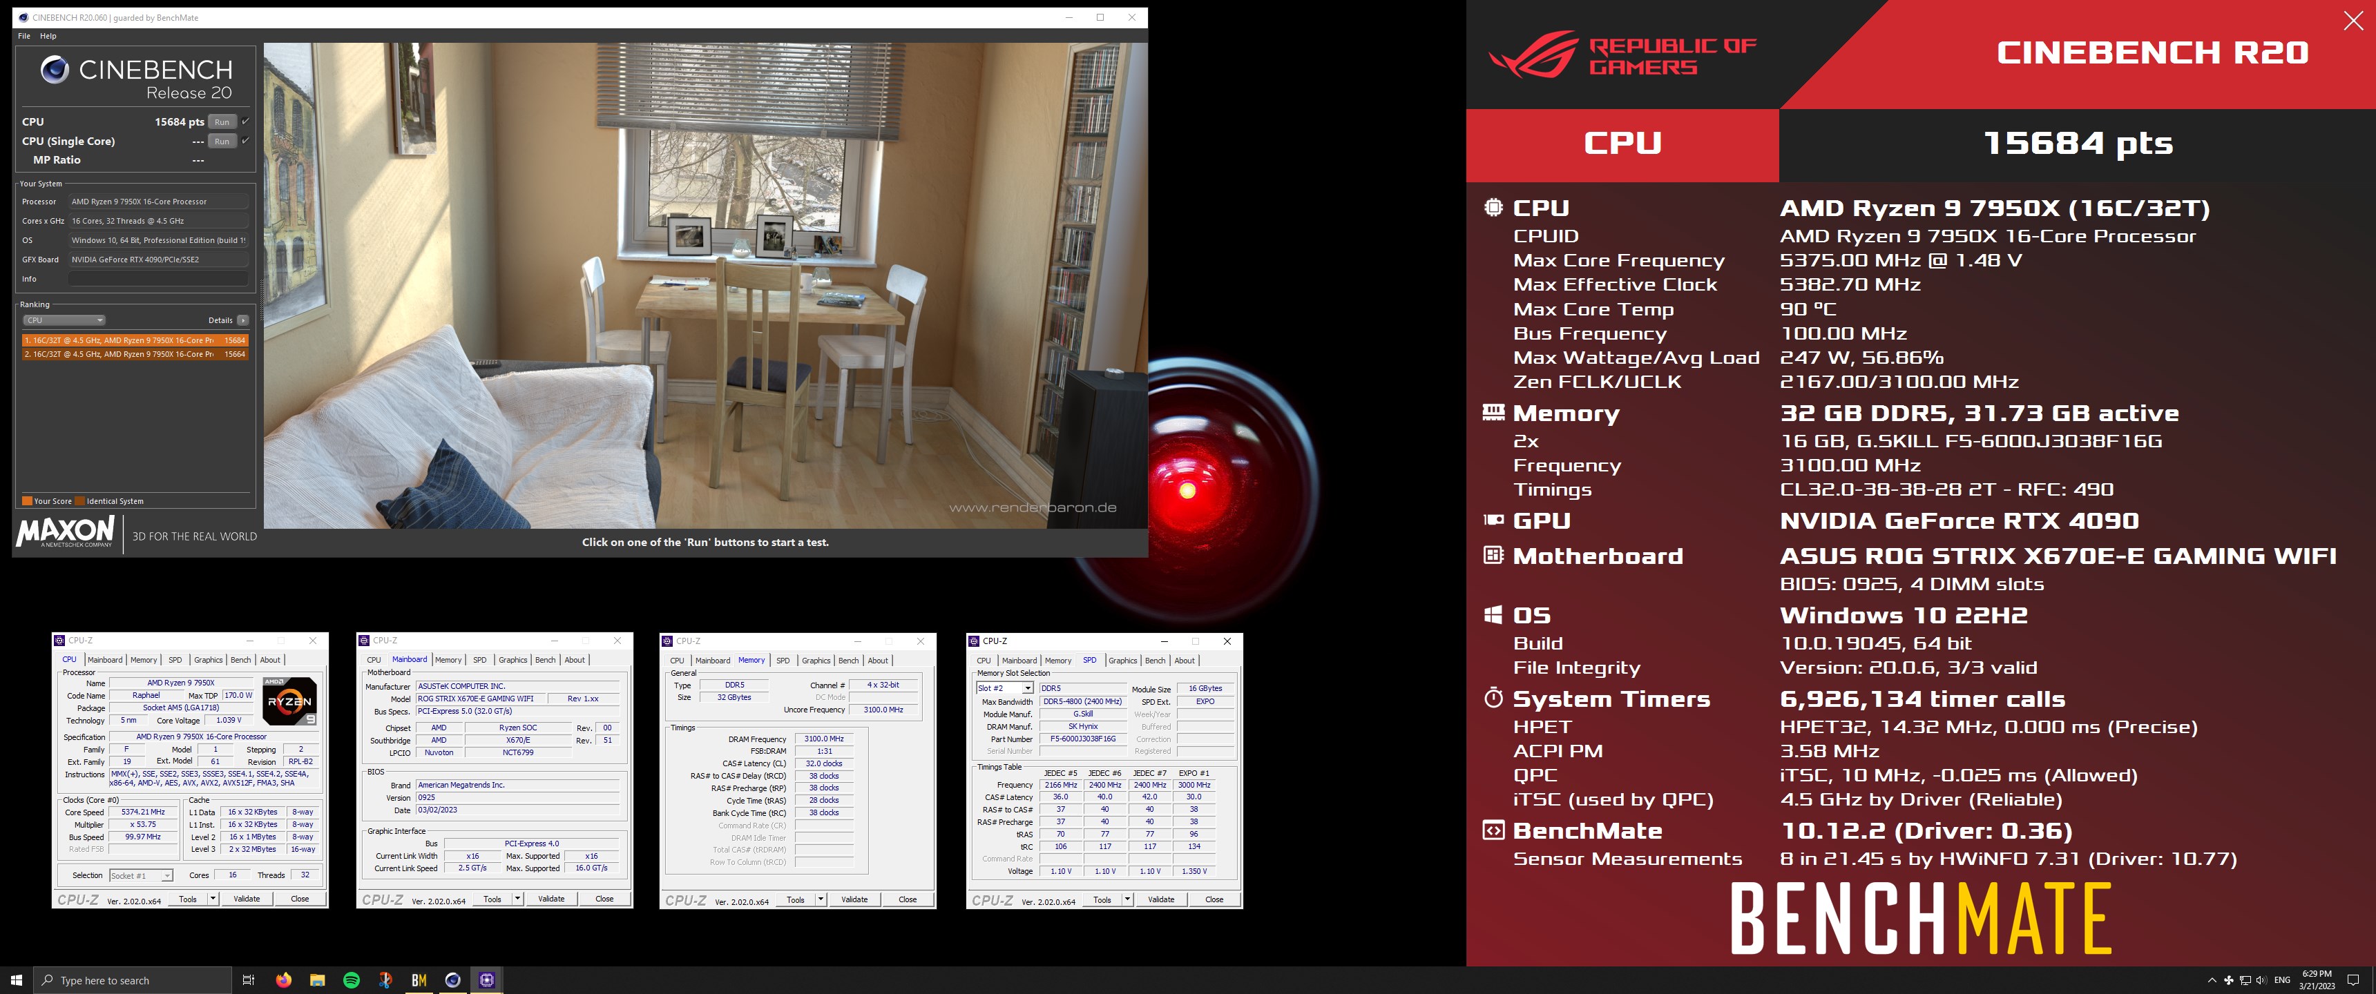Screen dimensions: 2376x994
Task: Open the Snipping Tool taskbar icon
Action: 385,980
